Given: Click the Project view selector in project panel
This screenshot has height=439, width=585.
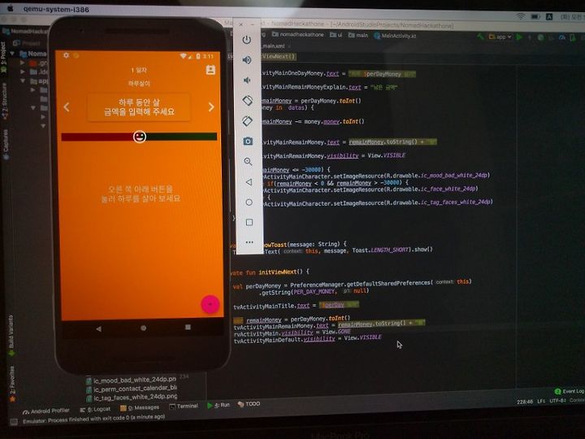Looking at the screenshot, I should pos(27,43).
